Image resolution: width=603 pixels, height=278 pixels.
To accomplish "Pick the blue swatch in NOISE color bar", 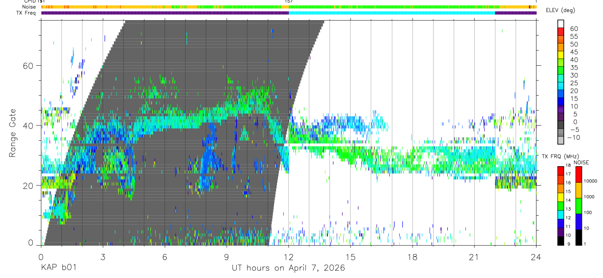I will point(578,222).
